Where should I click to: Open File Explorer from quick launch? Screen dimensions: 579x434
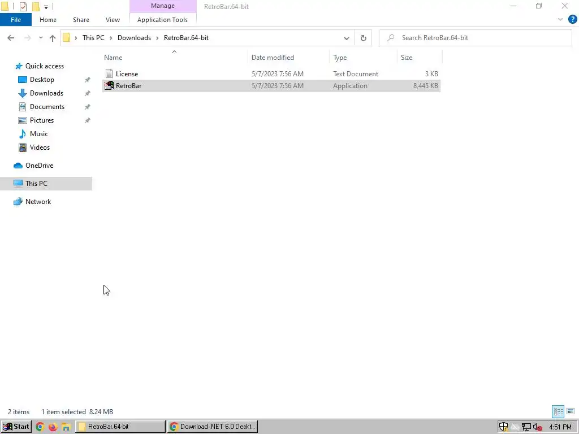(x=66, y=427)
